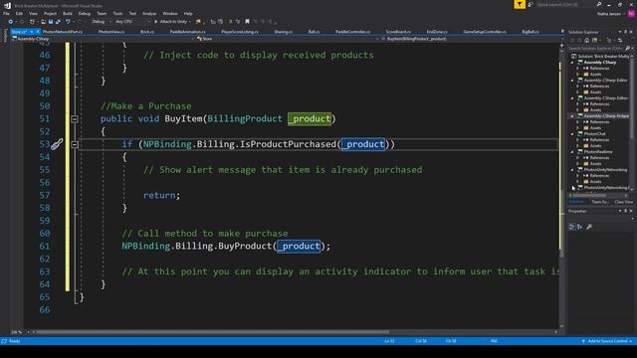Open the Help menu
637x358 pixels.
point(188,13)
